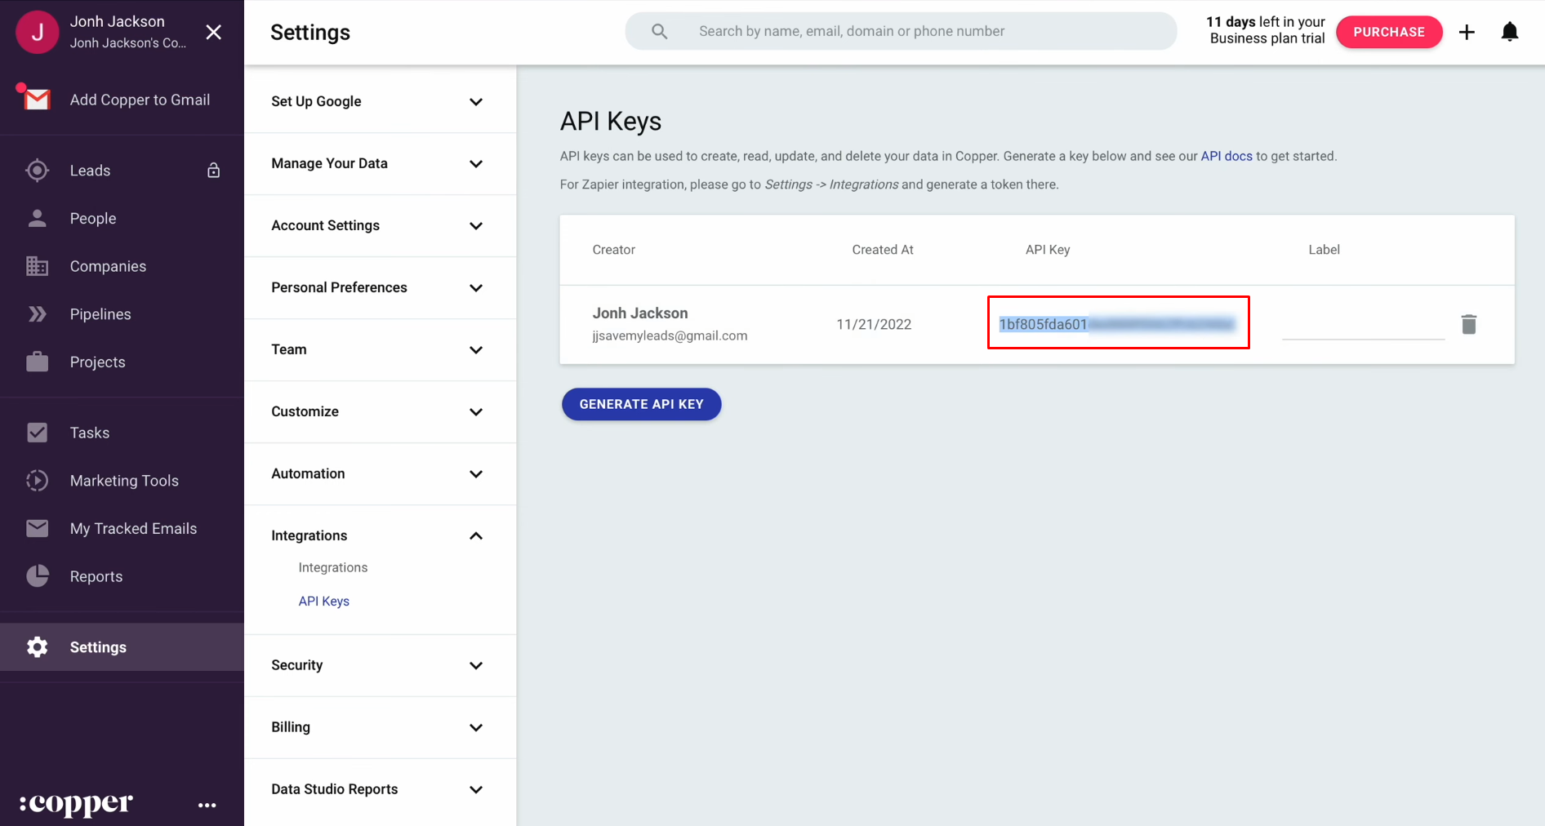Click the API Key column header
This screenshot has height=826, width=1545.
(1048, 250)
